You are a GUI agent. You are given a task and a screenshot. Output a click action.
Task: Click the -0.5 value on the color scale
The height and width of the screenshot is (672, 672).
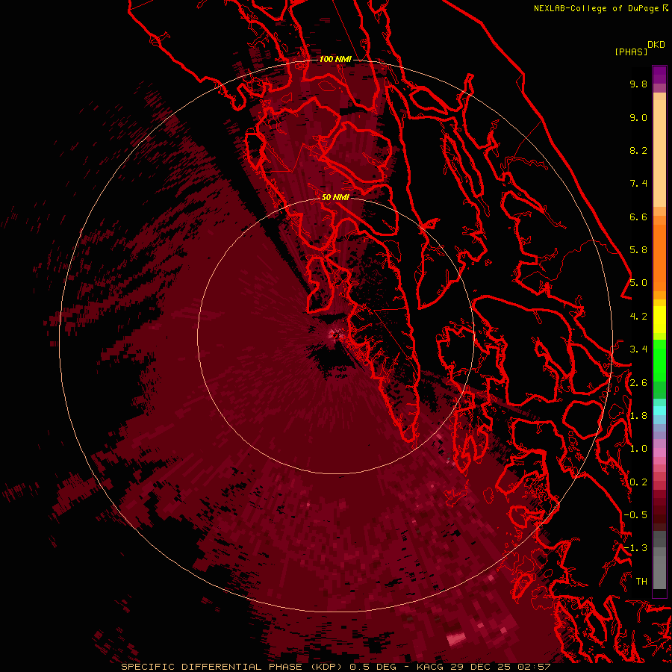pyautogui.click(x=635, y=515)
